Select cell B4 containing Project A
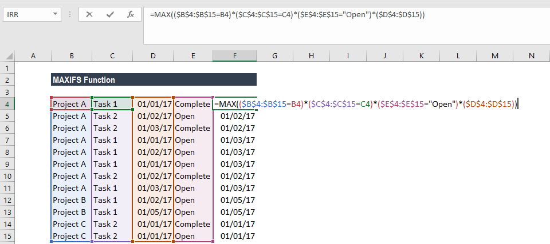Viewport: 550px width, 244px height. (x=71, y=104)
